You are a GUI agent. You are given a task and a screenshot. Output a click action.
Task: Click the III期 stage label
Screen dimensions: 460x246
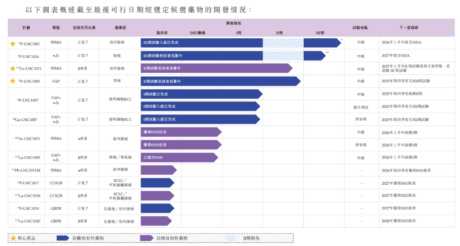tap(320, 33)
